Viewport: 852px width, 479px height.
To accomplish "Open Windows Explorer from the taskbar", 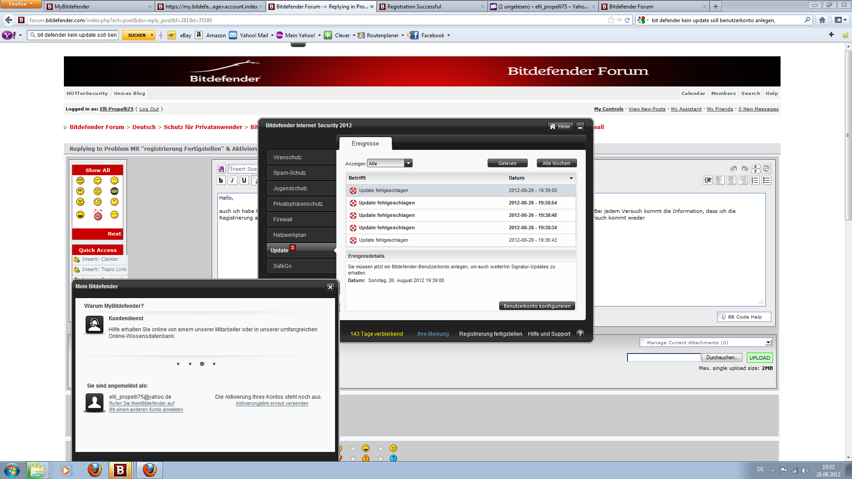I will 38,470.
